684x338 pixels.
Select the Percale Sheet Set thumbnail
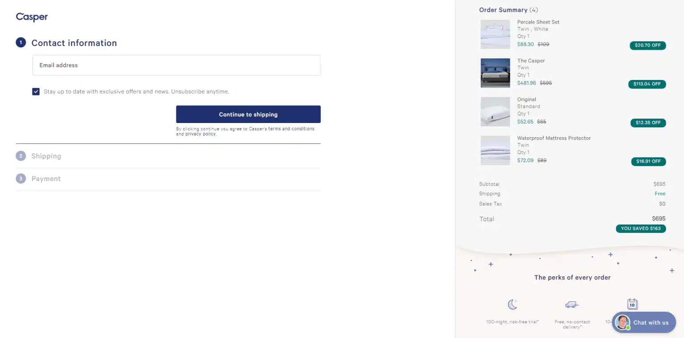click(x=495, y=34)
